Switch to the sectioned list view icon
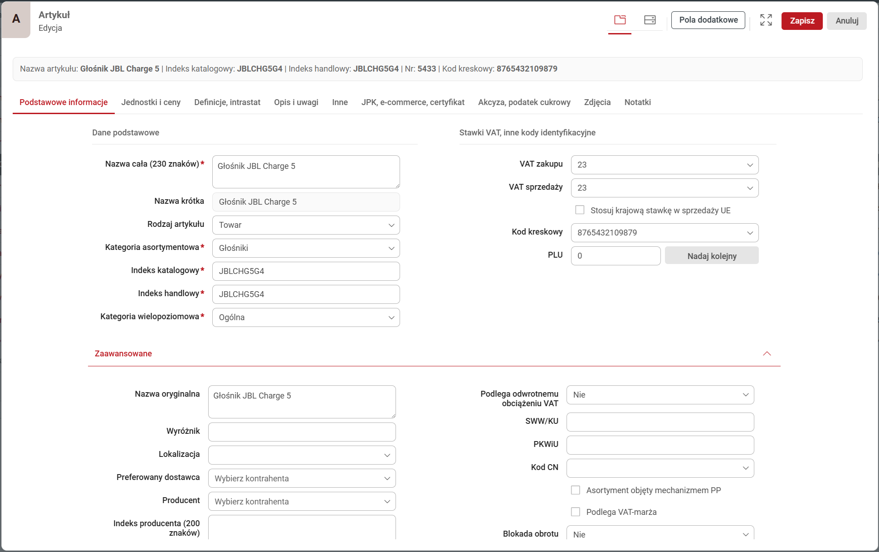The width and height of the screenshot is (879, 552). (649, 20)
